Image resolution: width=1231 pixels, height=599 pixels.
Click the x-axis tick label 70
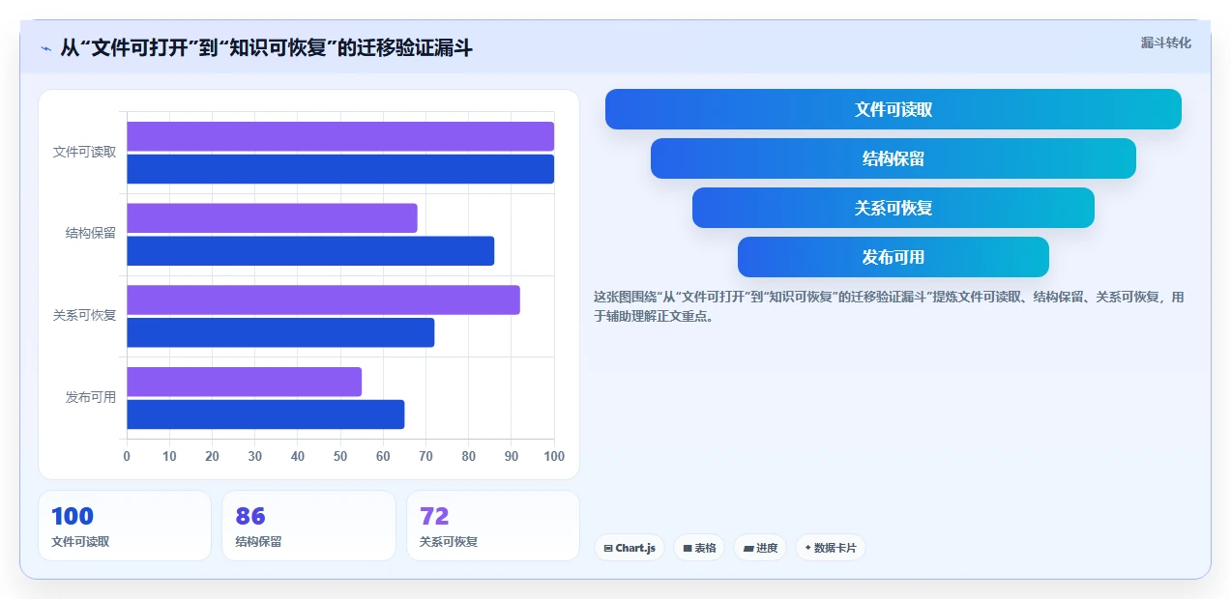coord(425,456)
